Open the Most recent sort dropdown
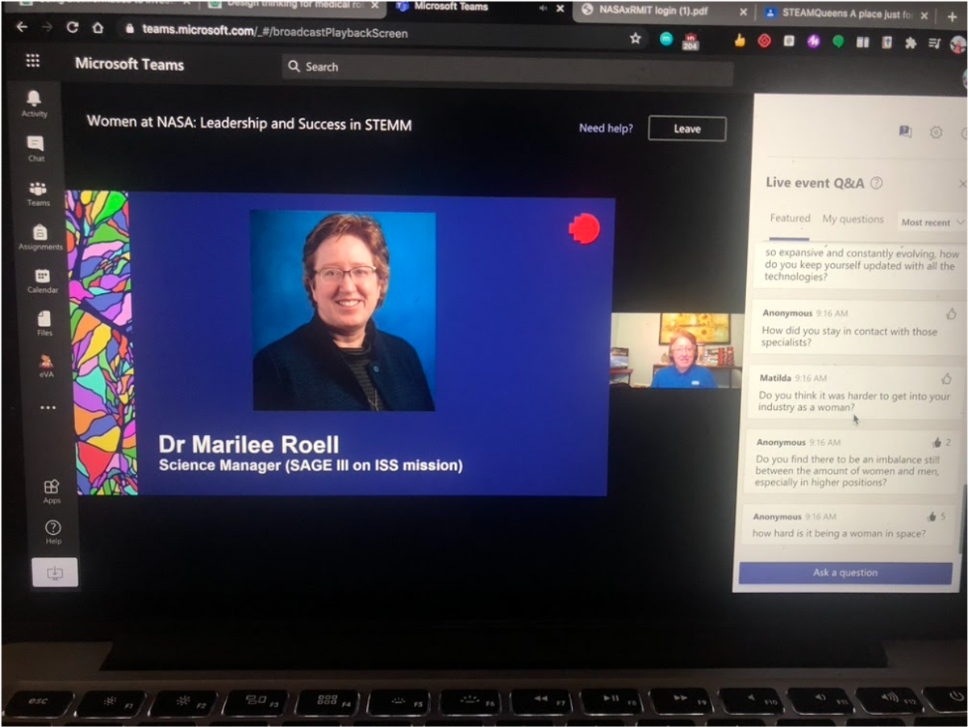Screen dimensions: 968x727 pyautogui.click(x=933, y=222)
